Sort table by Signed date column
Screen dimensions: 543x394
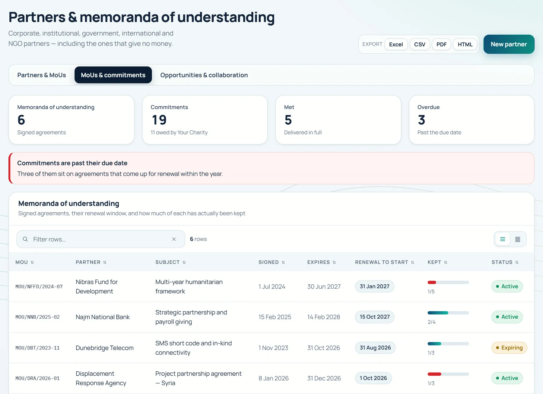(x=271, y=262)
